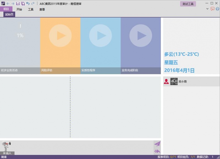Start the 业务完成阶段 play button

tap(141, 36)
